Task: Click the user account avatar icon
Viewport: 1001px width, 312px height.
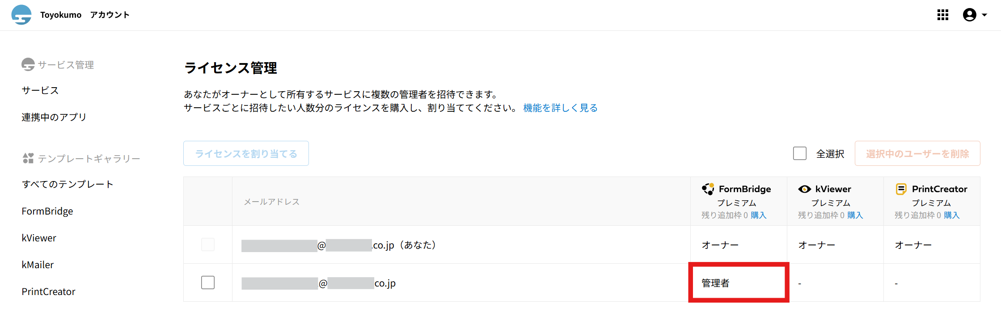Action: [x=969, y=15]
